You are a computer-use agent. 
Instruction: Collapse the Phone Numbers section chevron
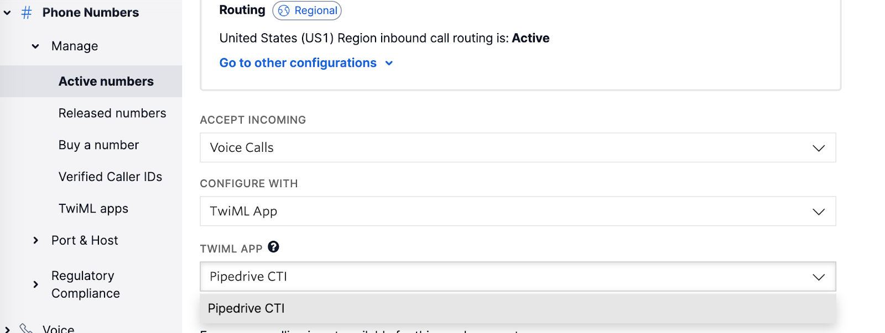(7, 13)
